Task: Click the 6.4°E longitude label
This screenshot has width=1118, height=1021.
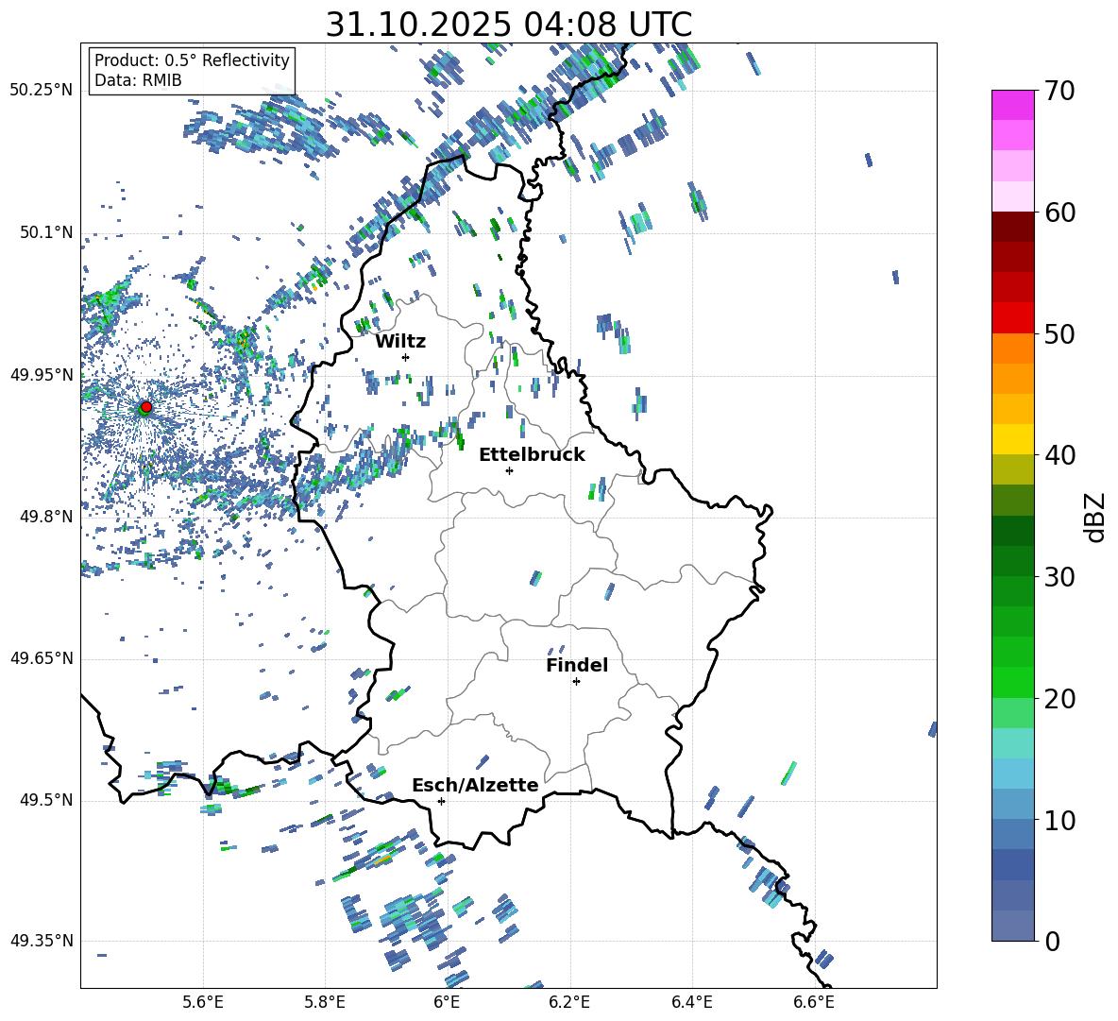Action: click(691, 1002)
